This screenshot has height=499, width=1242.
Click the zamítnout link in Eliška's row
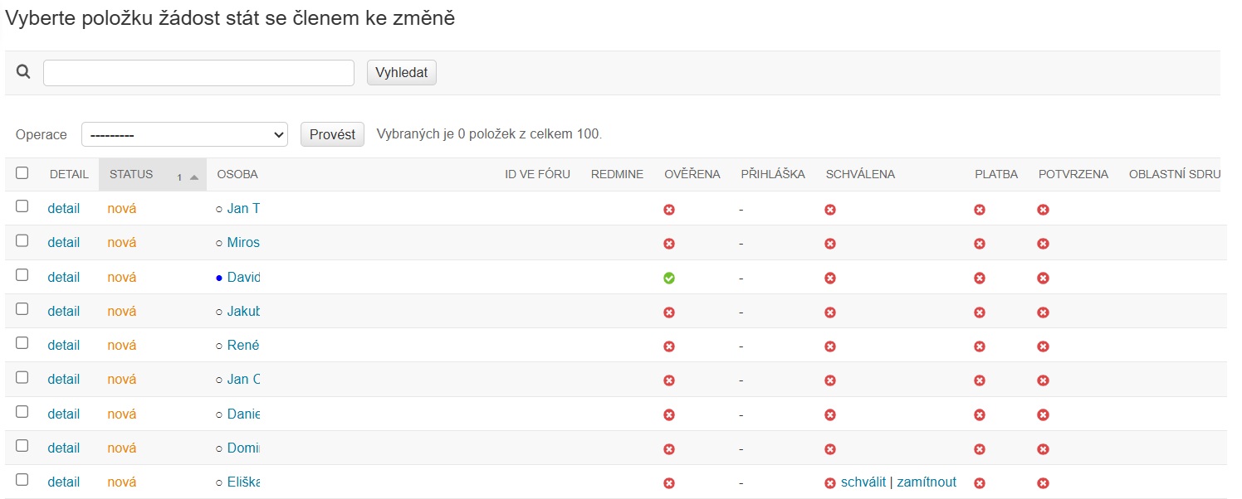click(927, 482)
